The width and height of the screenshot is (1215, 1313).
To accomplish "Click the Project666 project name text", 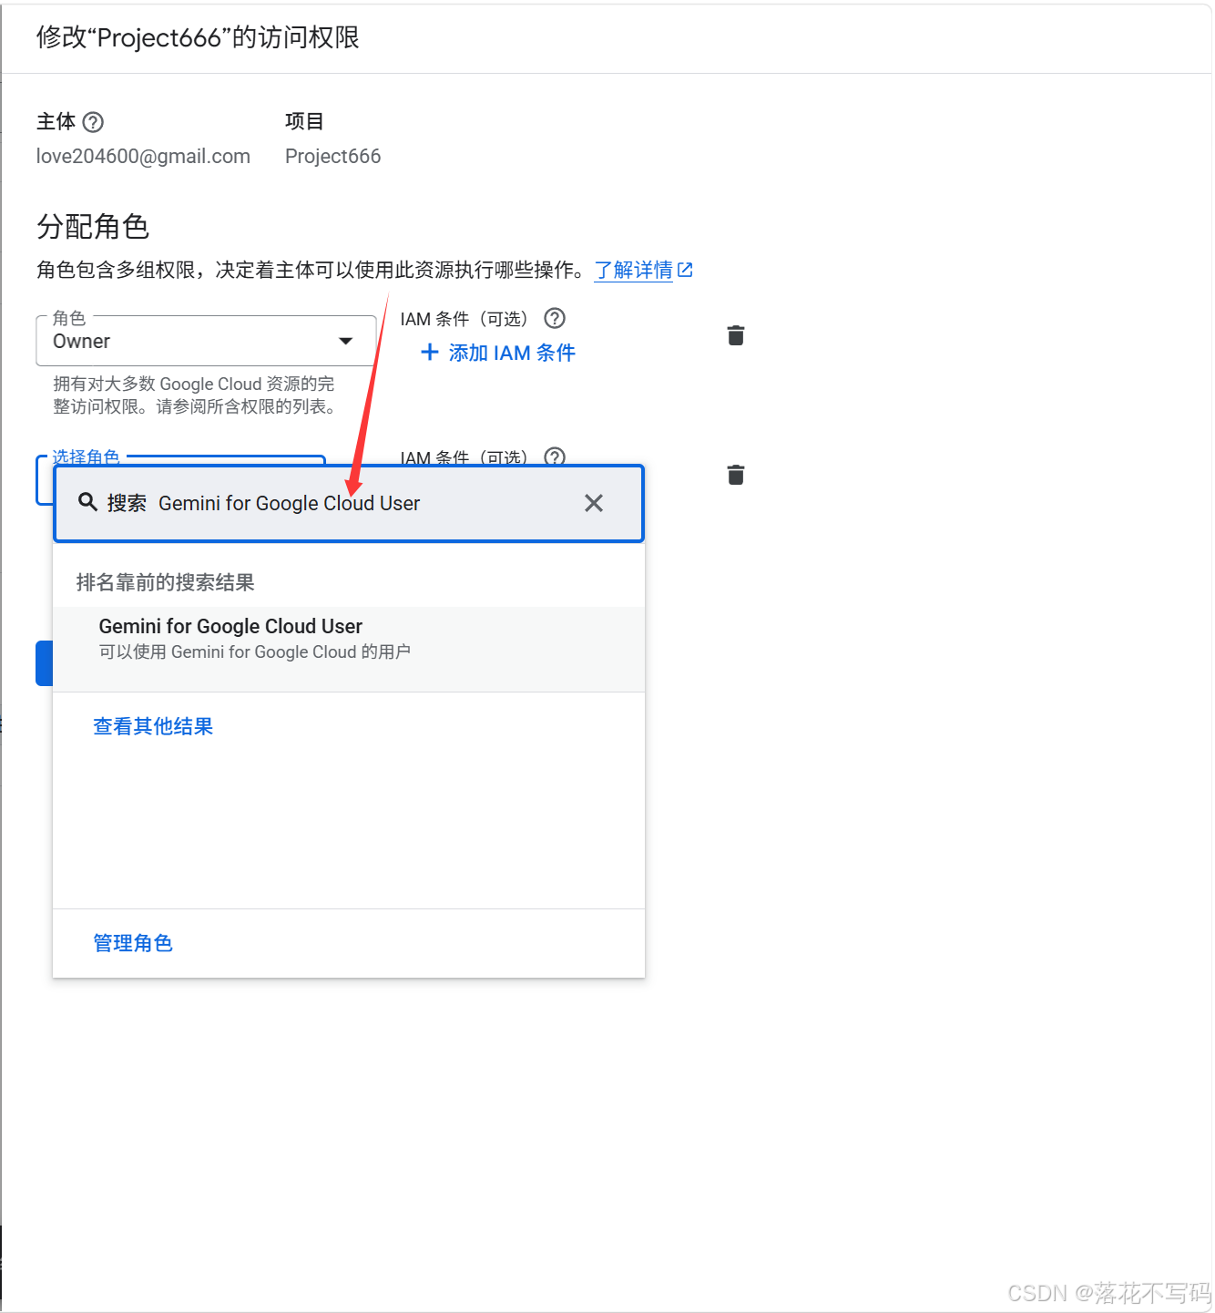I will (332, 157).
